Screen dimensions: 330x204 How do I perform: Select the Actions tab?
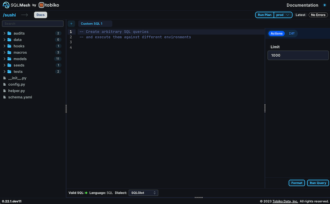click(277, 34)
